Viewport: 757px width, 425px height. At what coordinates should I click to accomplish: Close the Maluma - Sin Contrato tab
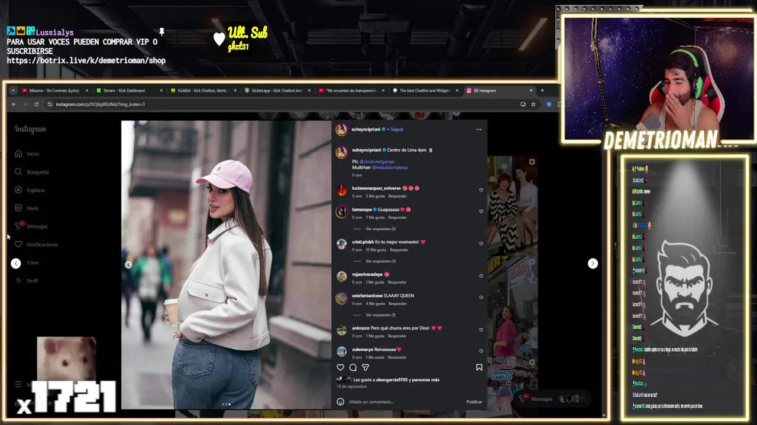87,90
